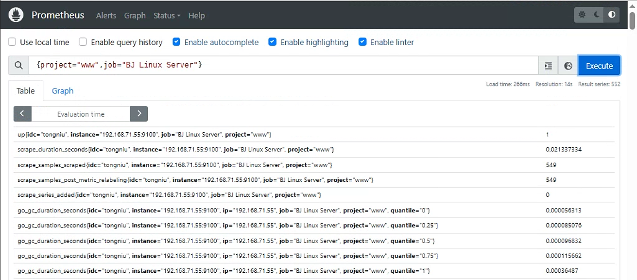
Task: Check Enable query history
Action: [x=83, y=42]
